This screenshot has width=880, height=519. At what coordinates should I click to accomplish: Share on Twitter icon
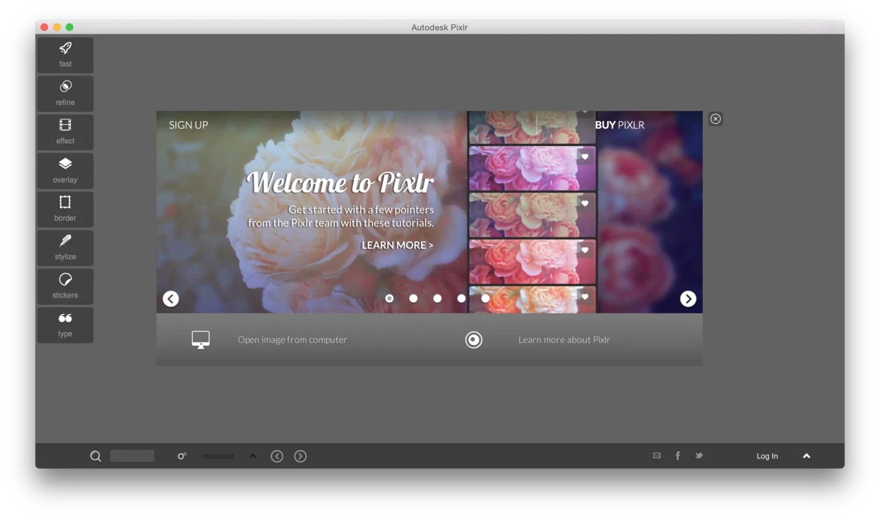click(x=699, y=455)
